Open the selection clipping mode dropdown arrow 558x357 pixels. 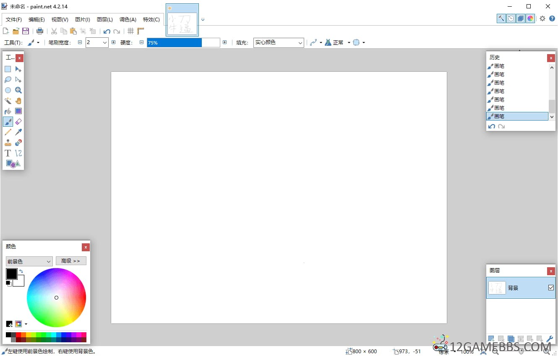click(x=364, y=42)
